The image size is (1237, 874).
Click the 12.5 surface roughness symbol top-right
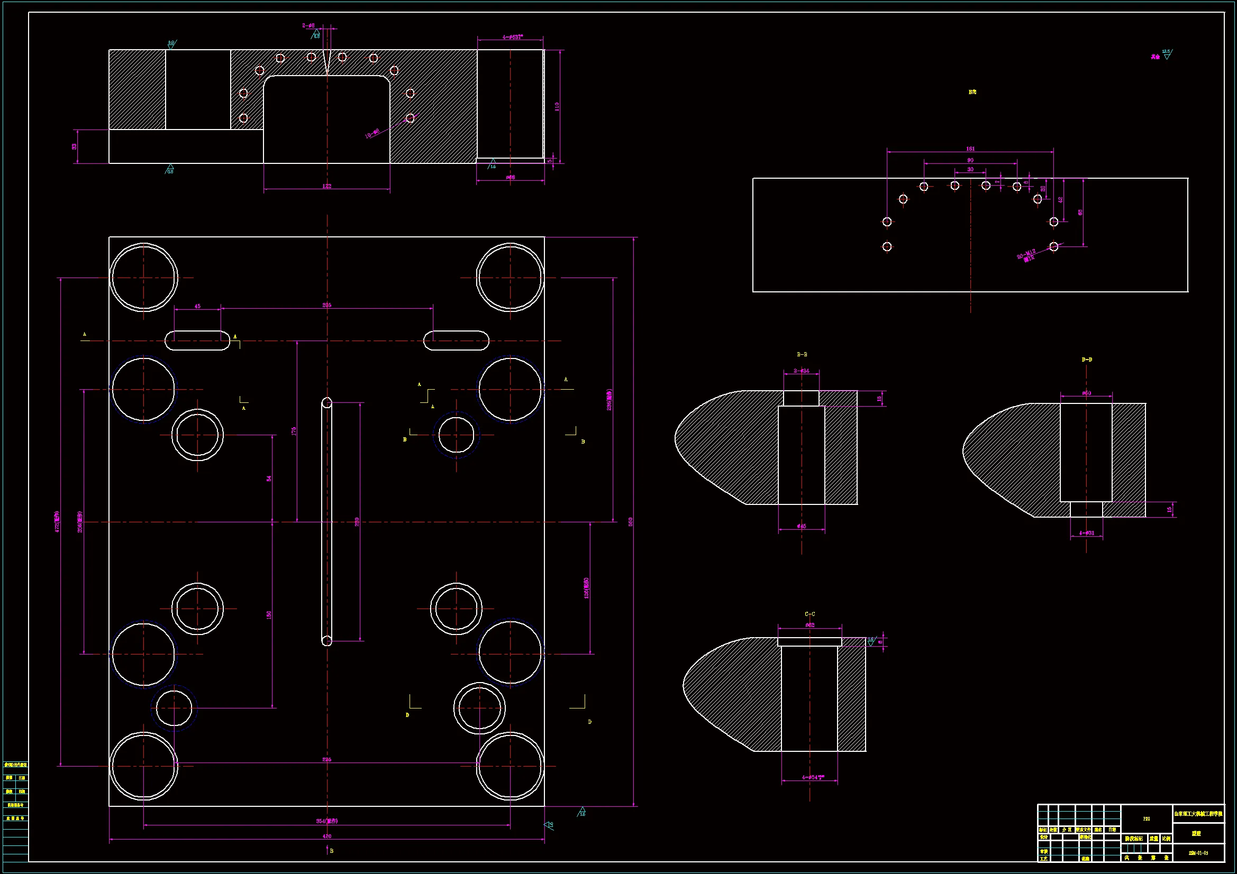click(x=1166, y=54)
